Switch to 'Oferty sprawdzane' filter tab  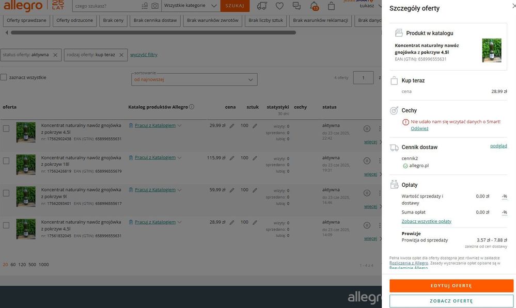(x=26, y=21)
